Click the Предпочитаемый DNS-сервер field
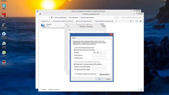169x95 pixels. [99, 67]
